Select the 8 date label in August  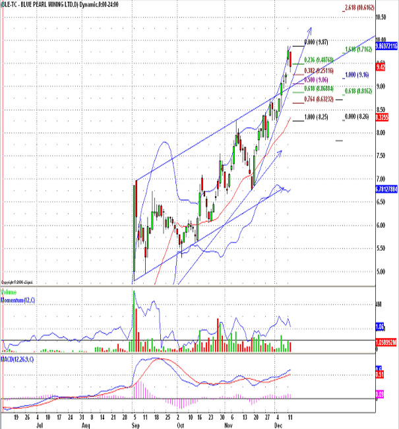(x=92, y=417)
